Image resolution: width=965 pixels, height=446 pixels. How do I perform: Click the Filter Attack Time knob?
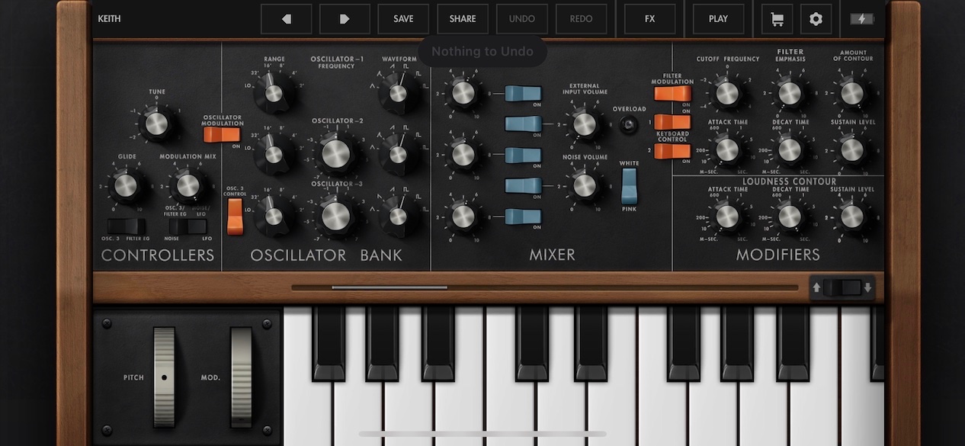(728, 149)
